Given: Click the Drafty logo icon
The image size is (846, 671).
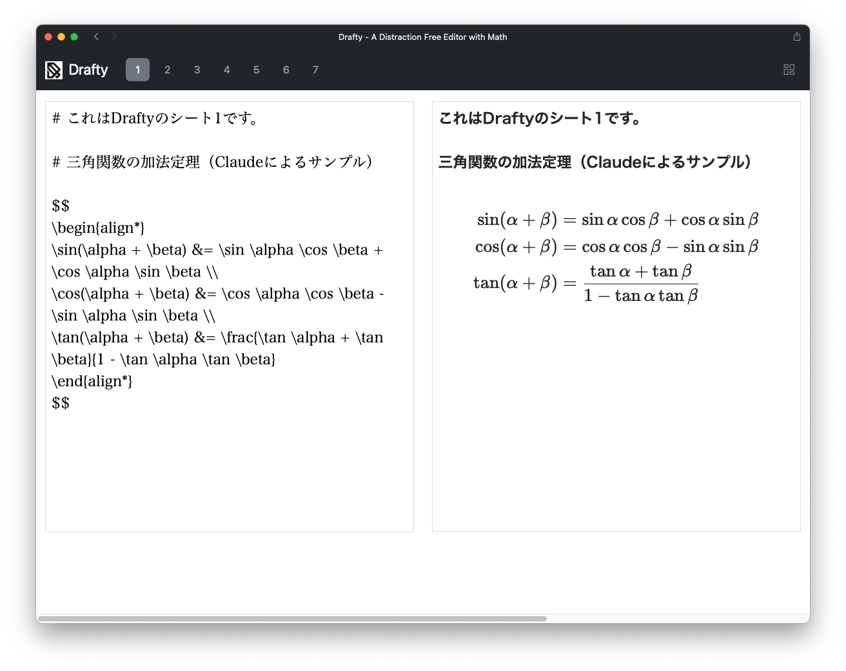Looking at the screenshot, I should (x=54, y=70).
